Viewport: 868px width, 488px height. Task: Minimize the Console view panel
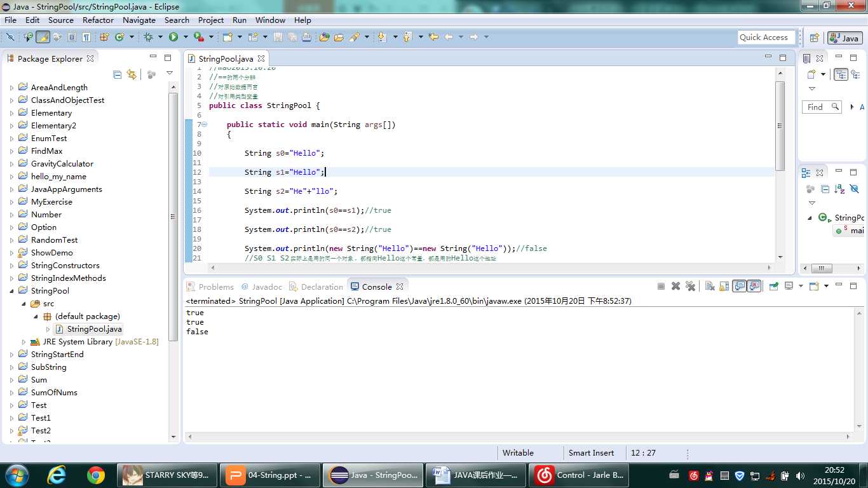839,285
